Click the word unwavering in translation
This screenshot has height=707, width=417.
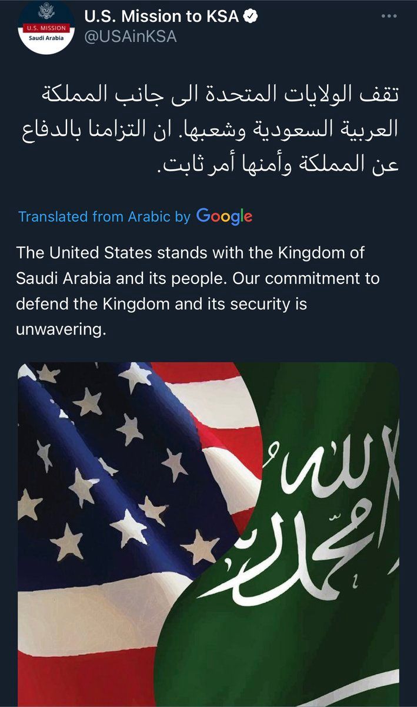pyautogui.click(x=61, y=330)
